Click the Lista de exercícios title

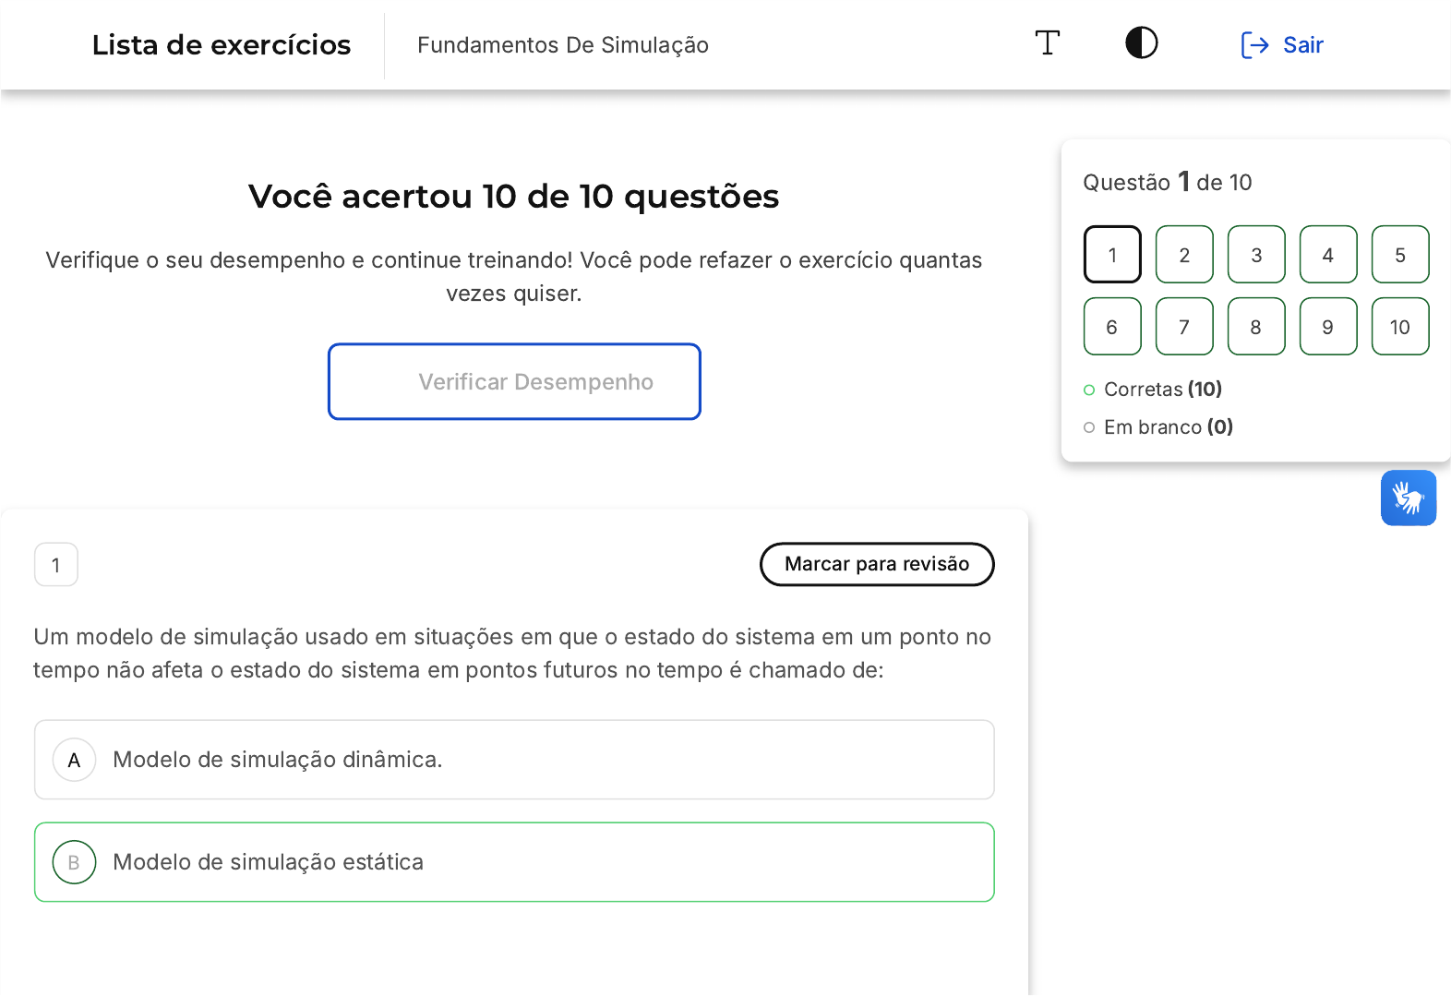click(222, 45)
